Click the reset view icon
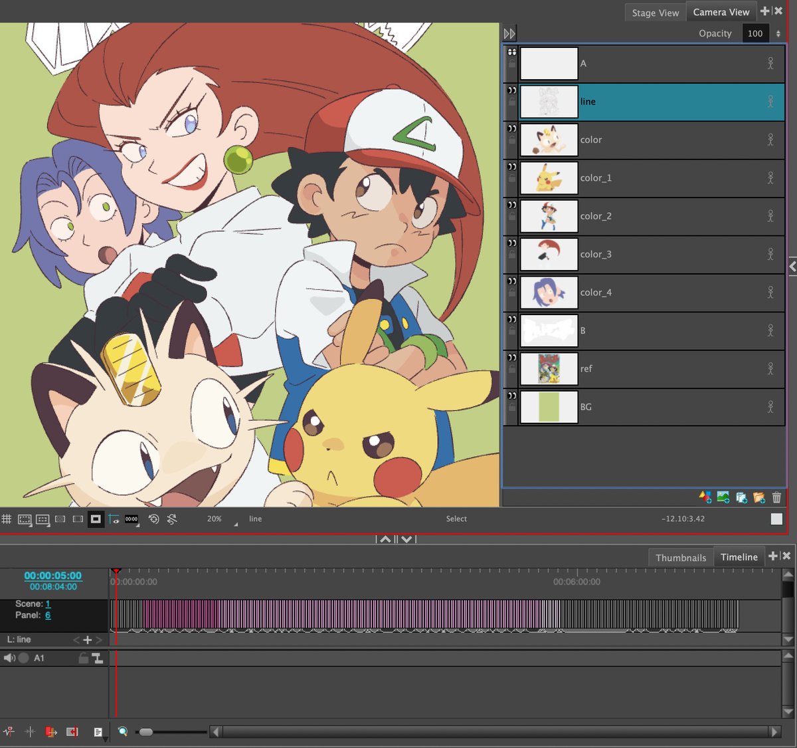Screen dimensions: 797x748 pos(154,519)
